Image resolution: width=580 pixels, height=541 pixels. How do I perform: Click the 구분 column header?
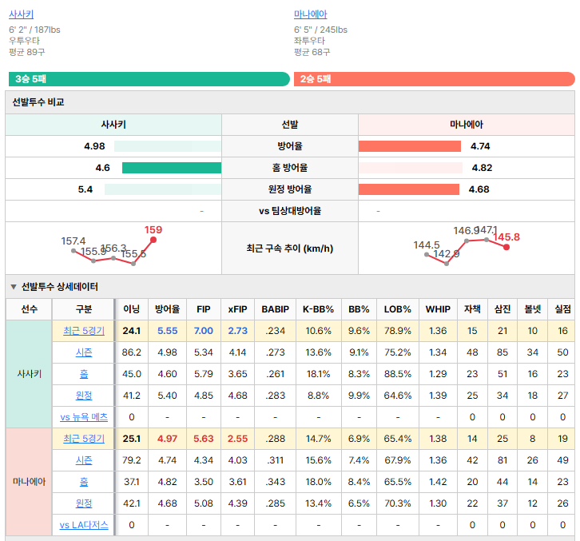(x=84, y=309)
